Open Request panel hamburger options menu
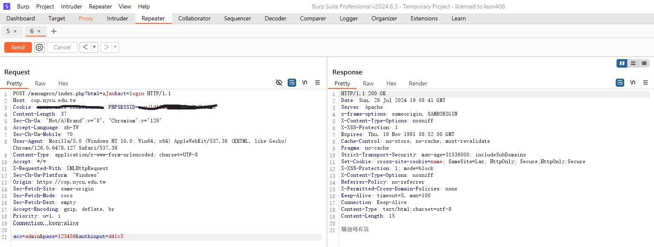The width and height of the screenshot is (654, 247). pos(317,82)
